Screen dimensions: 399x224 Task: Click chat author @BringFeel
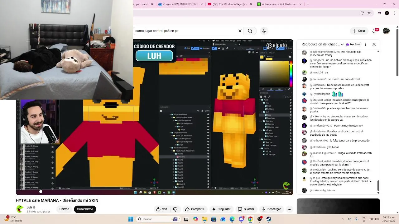(x=317, y=60)
